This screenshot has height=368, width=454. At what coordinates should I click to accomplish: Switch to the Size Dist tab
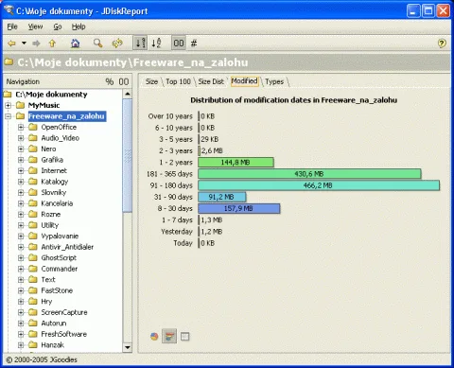211,81
